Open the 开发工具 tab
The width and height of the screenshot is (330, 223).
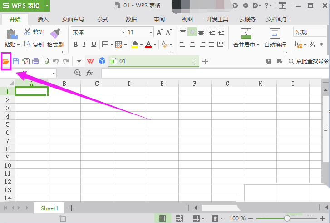[217, 20]
